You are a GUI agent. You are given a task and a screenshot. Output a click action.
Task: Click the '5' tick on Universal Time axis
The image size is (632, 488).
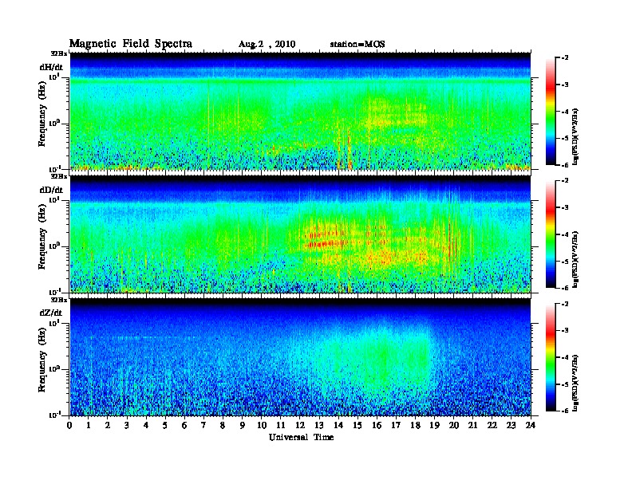(165, 425)
